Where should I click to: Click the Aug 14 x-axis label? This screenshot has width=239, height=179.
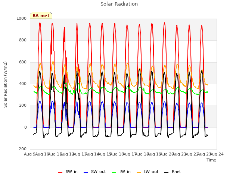tap(92, 154)
